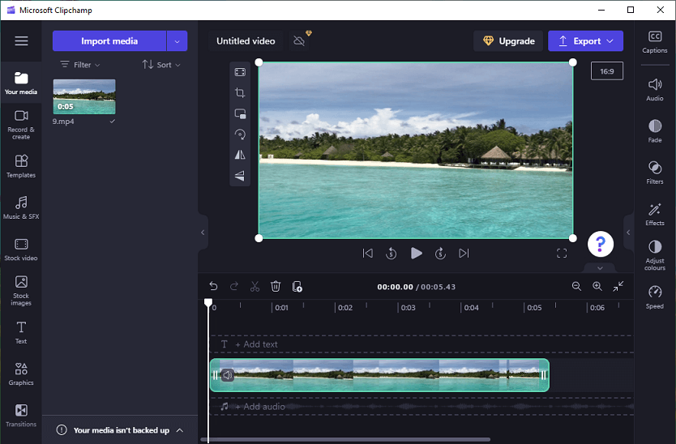Screen dimensions: 676x444
Task: Rewind 5 seconds
Action: pyautogui.click(x=391, y=254)
